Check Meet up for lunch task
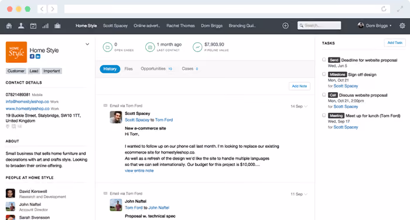The width and height of the screenshot is (410, 220). [x=324, y=115]
